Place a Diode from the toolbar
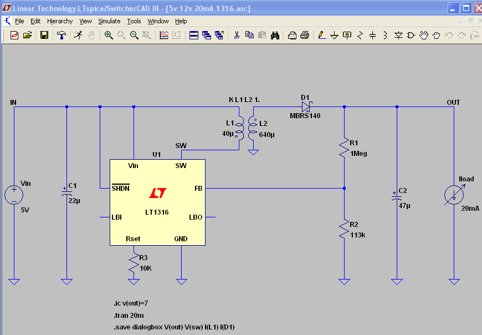 click(x=398, y=35)
